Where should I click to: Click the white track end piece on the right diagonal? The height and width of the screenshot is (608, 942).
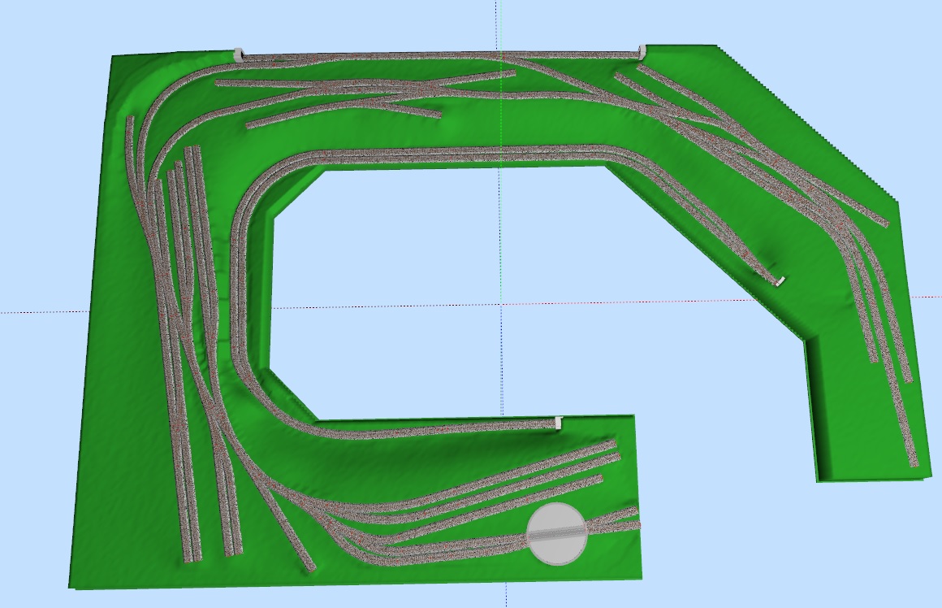click(779, 280)
